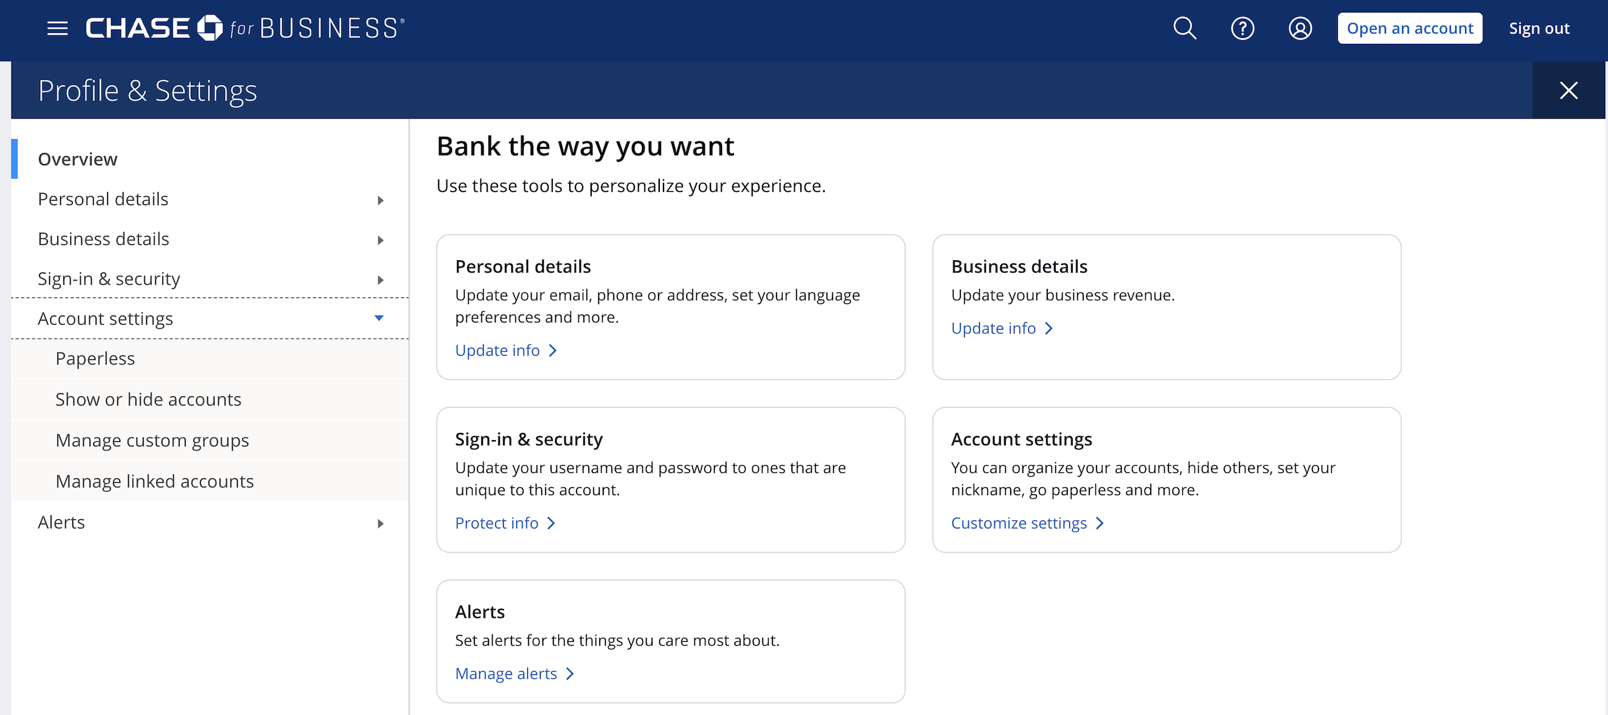Close the Profile & Settings panel
Viewport: 1608px width, 715px height.
tap(1568, 91)
